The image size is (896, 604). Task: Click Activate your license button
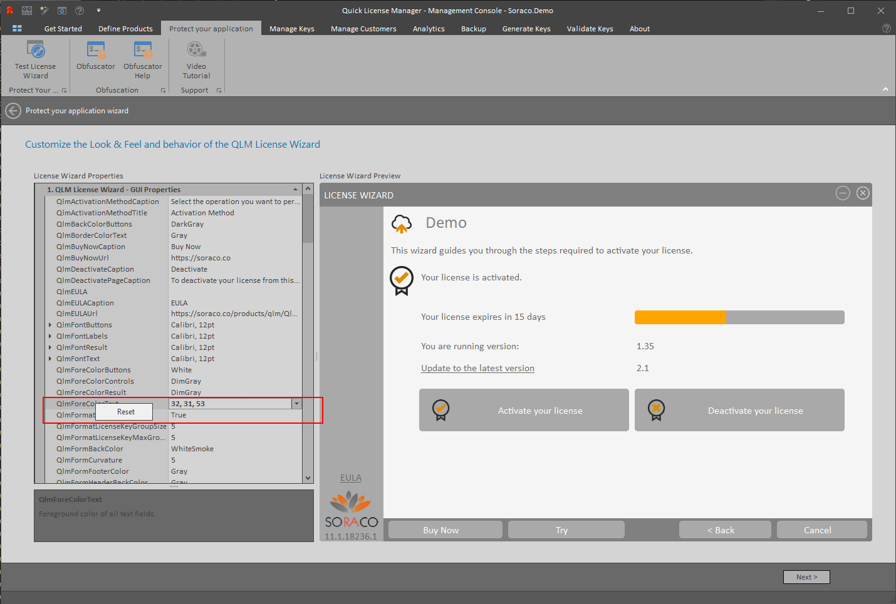tap(524, 410)
